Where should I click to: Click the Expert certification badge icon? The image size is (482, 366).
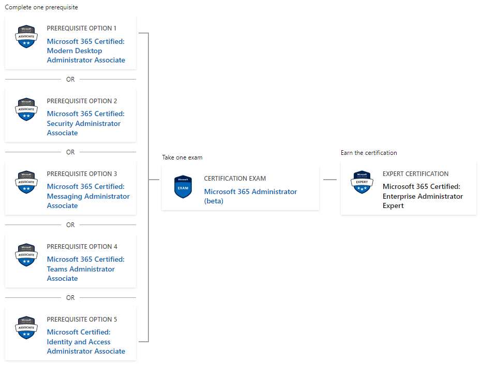(x=362, y=182)
